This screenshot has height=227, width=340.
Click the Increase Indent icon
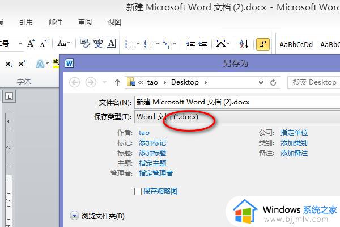pos(203,44)
